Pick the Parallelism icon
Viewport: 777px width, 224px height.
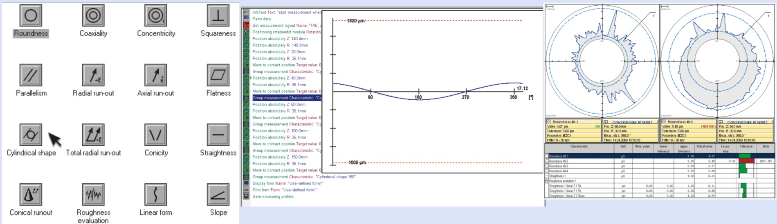[x=31, y=75]
